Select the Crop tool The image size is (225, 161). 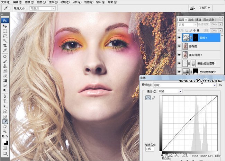tap(5, 45)
